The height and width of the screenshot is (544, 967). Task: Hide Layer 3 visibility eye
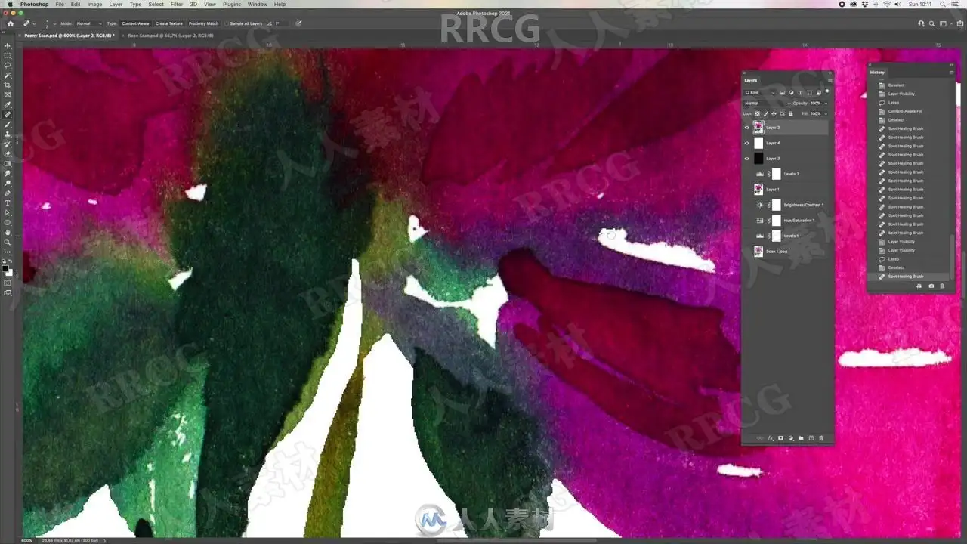(x=747, y=159)
